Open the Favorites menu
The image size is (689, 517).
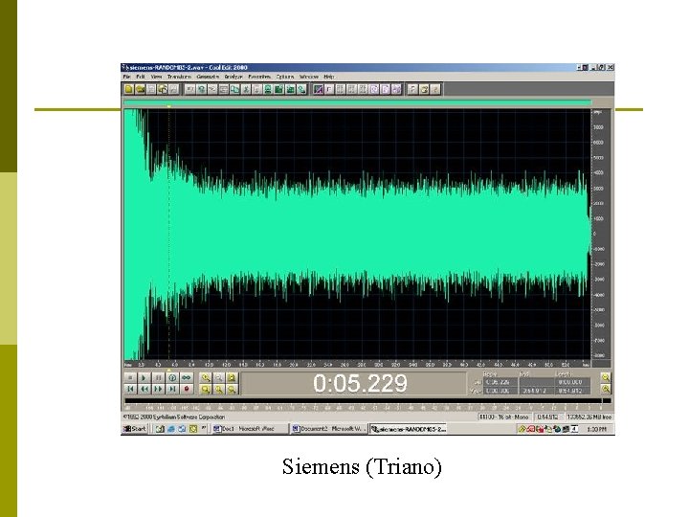point(259,77)
